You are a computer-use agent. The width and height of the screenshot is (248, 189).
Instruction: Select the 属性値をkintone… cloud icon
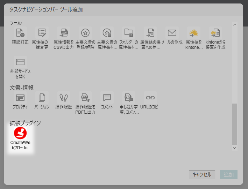click(193, 33)
